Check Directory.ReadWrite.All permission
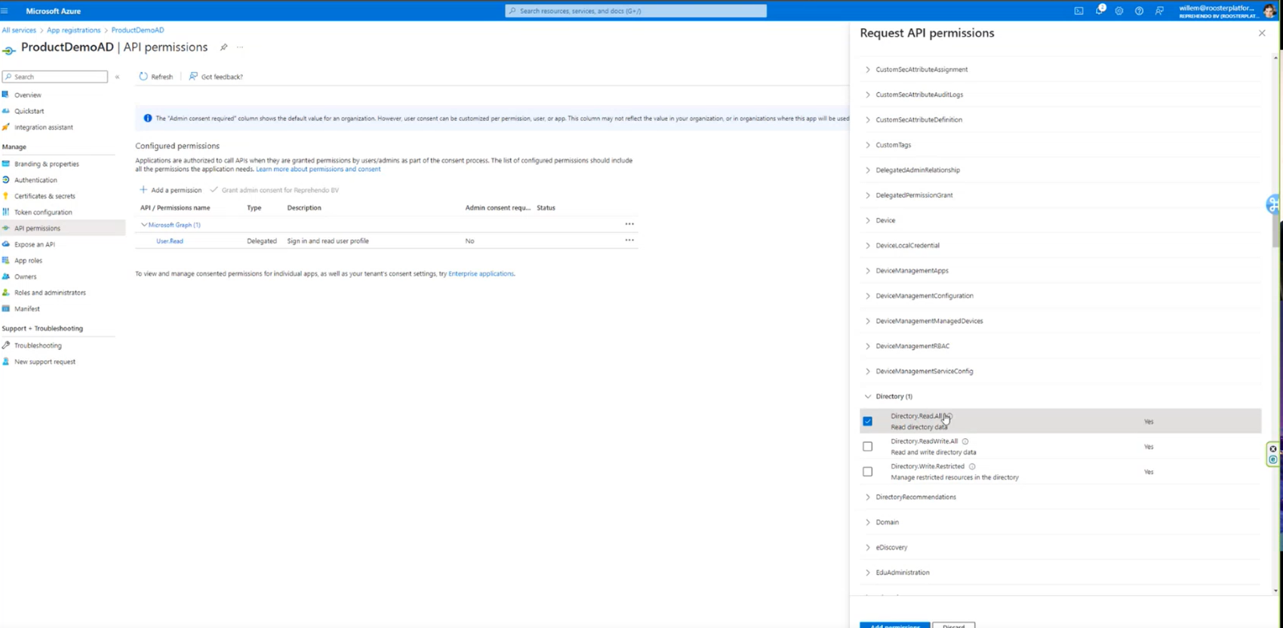Image resolution: width=1283 pixels, height=628 pixels. [868, 446]
